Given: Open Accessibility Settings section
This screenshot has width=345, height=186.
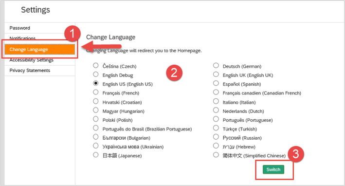Looking at the screenshot, I should pyautogui.click(x=39, y=60).
